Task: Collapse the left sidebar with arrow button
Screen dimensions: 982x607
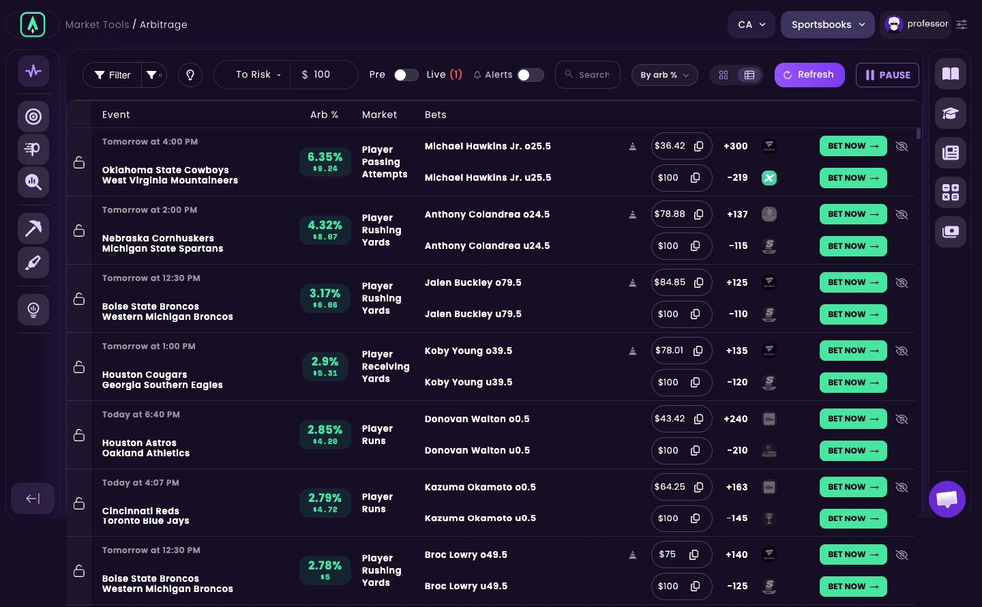Action: click(33, 499)
